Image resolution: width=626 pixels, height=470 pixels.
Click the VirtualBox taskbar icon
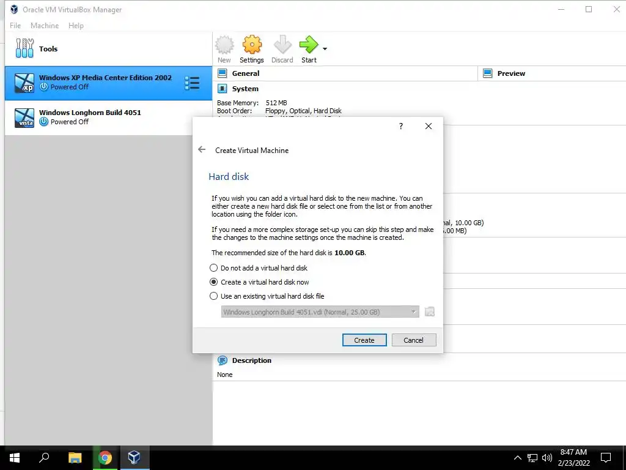pyautogui.click(x=134, y=458)
